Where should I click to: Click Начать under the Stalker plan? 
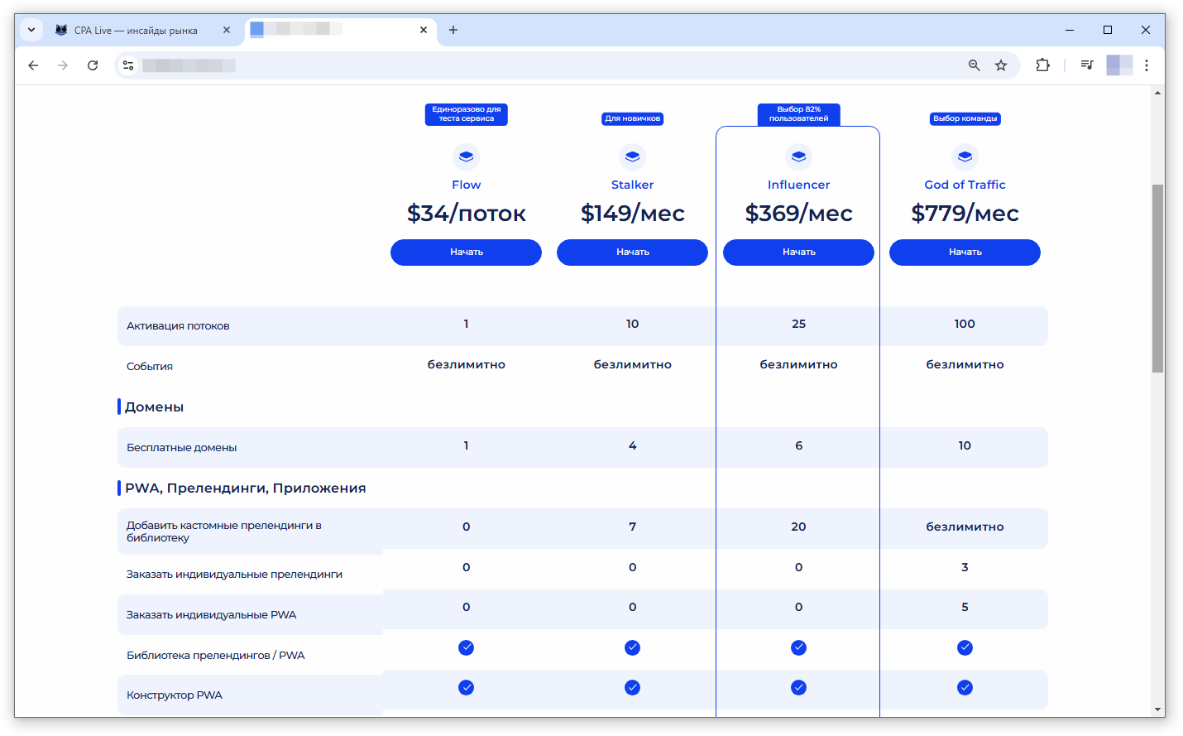pos(632,253)
